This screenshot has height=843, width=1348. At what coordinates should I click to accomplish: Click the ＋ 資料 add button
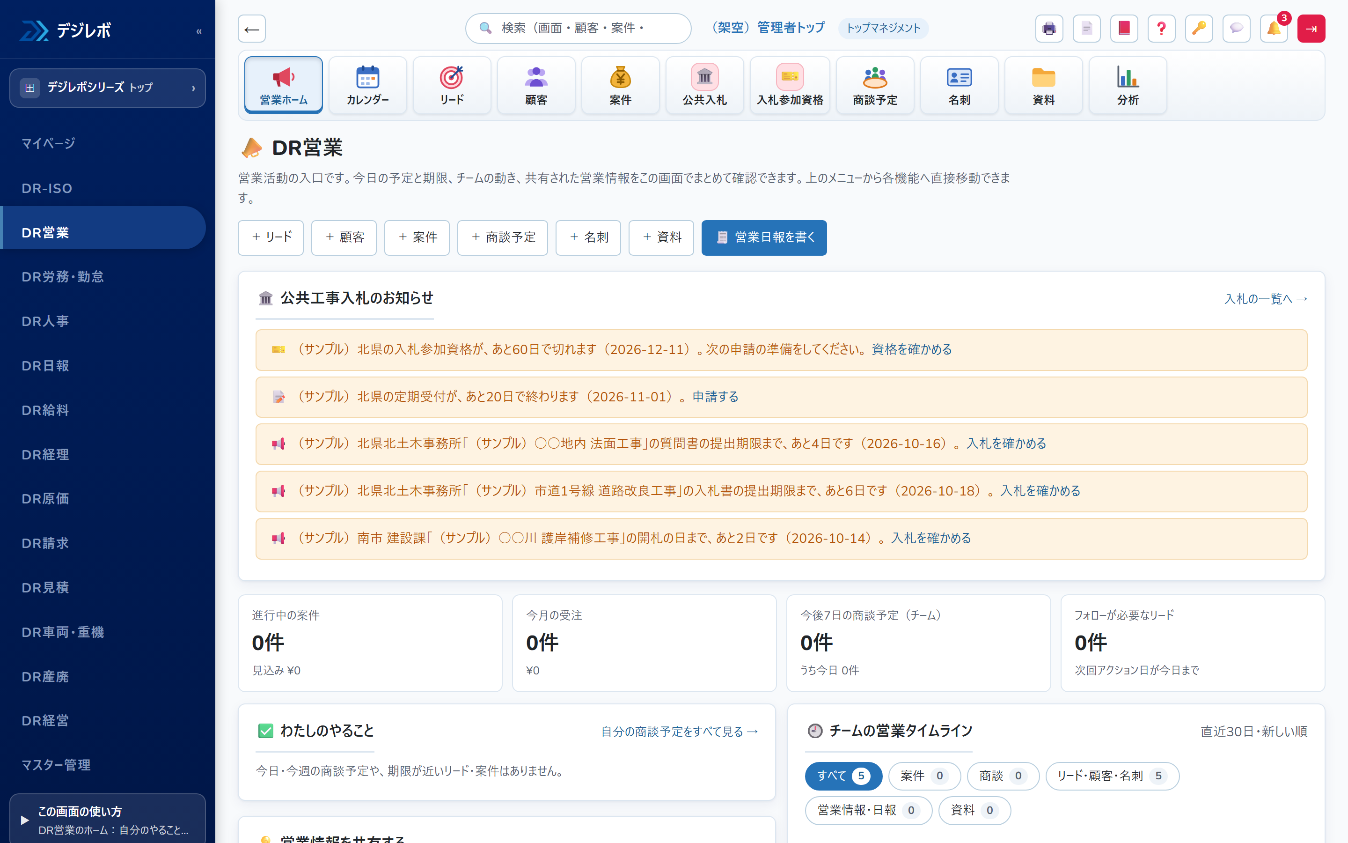coord(661,237)
